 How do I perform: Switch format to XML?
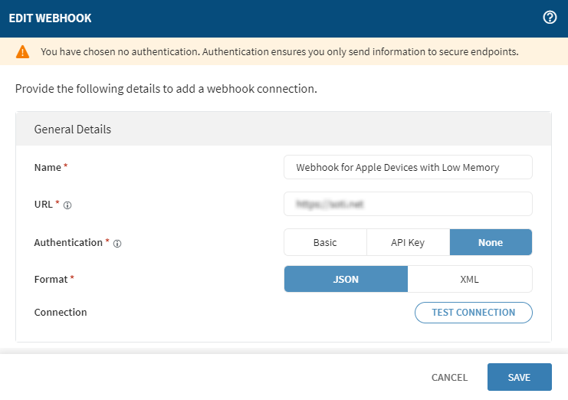[469, 279]
